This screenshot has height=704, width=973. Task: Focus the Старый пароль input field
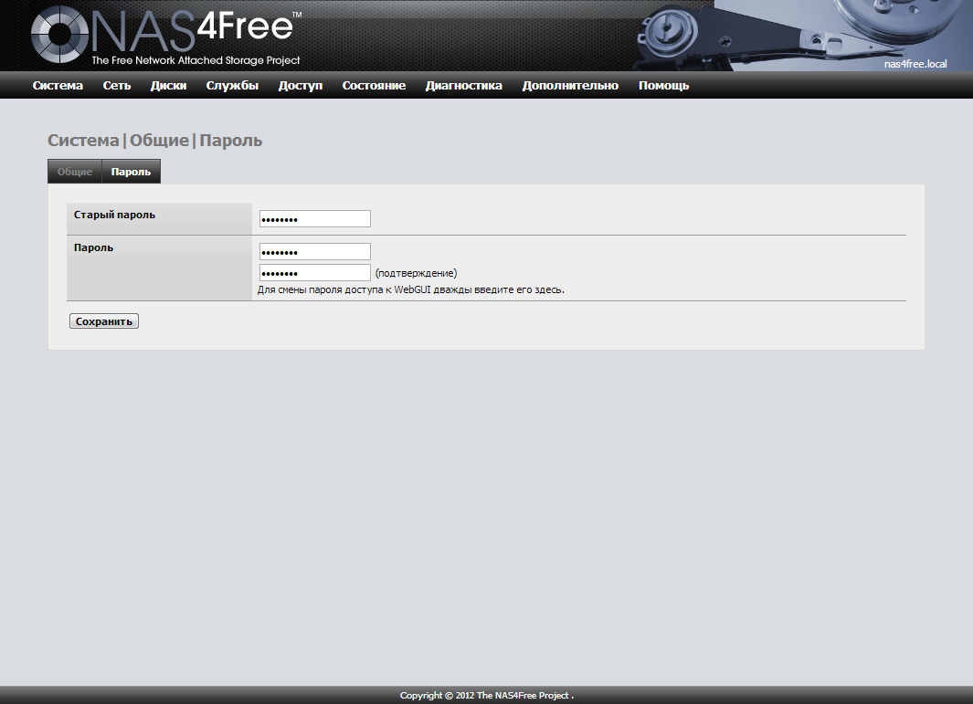315,219
